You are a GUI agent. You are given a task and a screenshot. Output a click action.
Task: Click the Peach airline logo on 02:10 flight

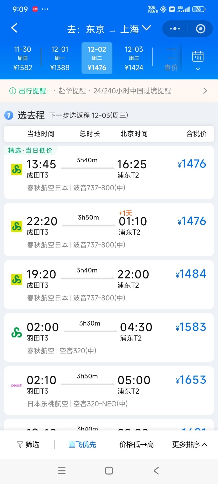16,385
